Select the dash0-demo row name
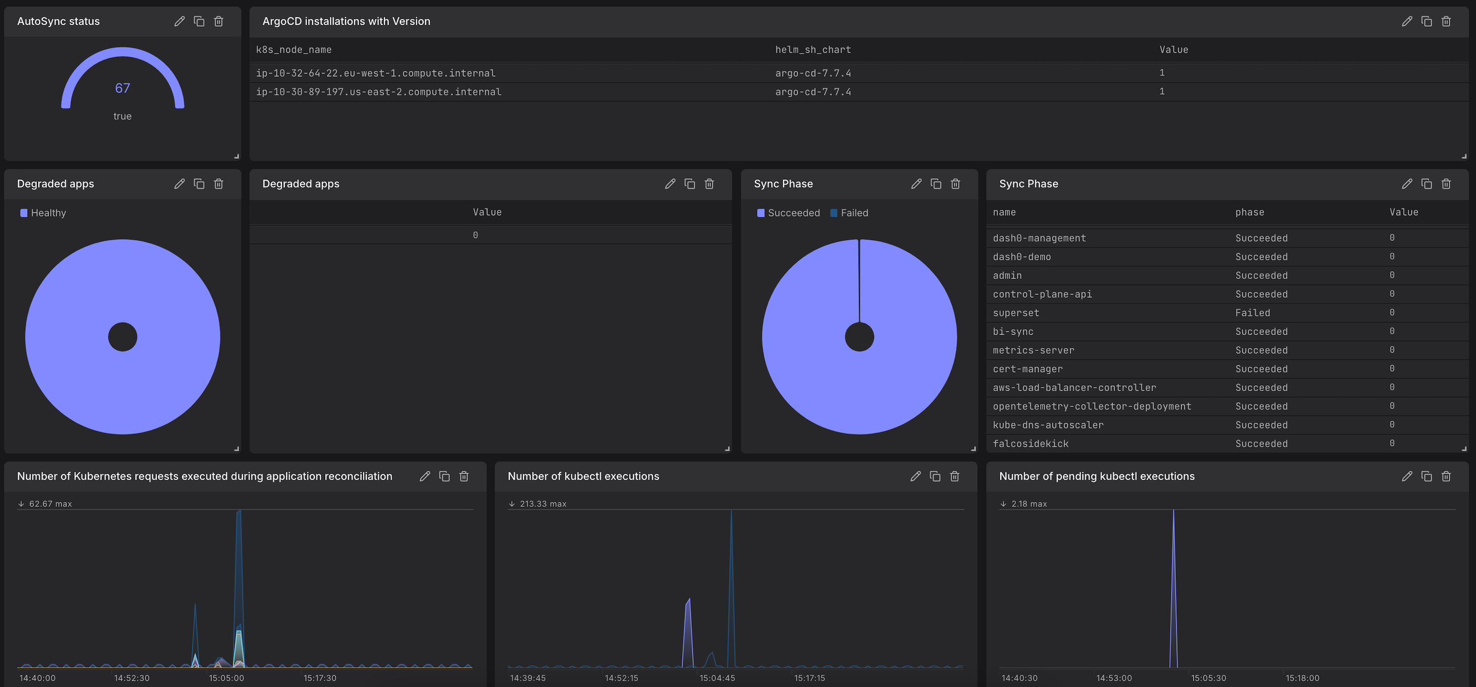Screen dimensions: 1476x687 coord(1022,257)
